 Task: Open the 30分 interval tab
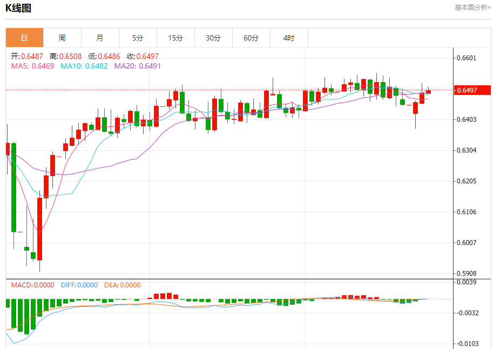tap(214, 38)
